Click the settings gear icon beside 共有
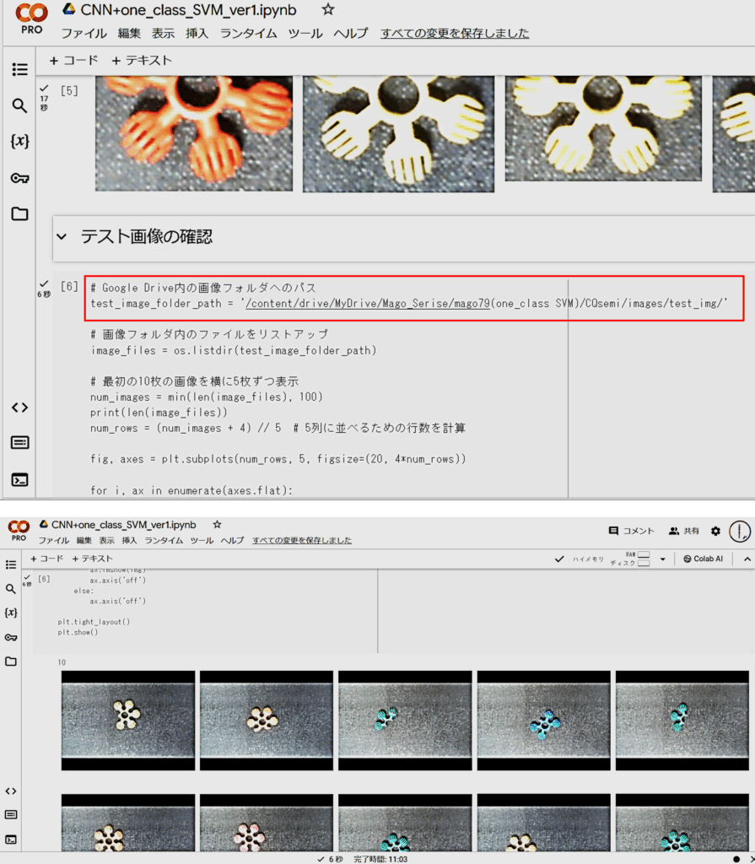 point(715,531)
